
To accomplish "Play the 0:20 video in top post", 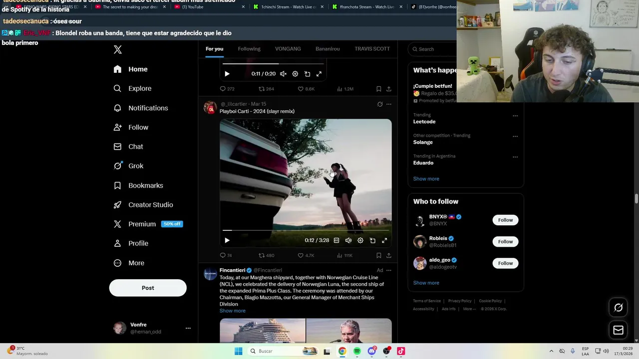I will [227, 74].
